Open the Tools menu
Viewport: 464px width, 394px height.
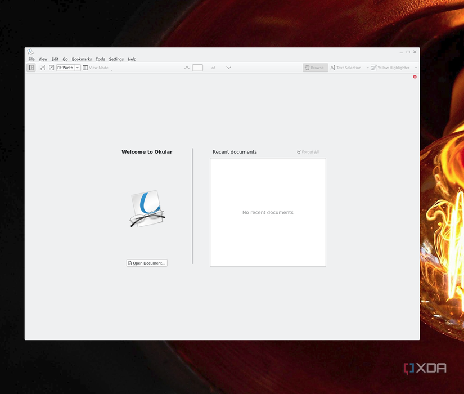tap(100, 59)
